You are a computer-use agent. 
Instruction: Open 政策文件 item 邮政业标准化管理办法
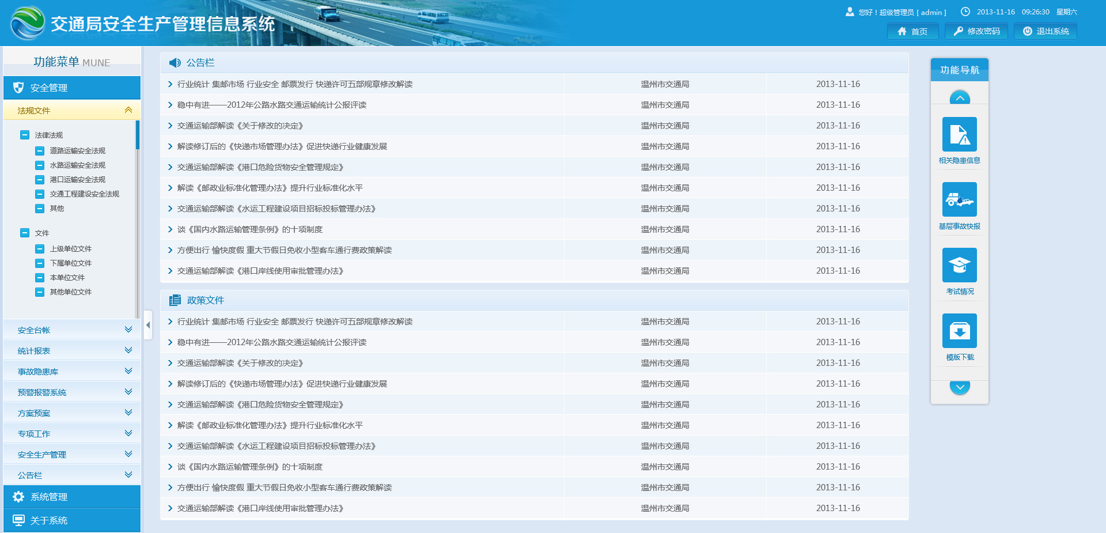270,425
